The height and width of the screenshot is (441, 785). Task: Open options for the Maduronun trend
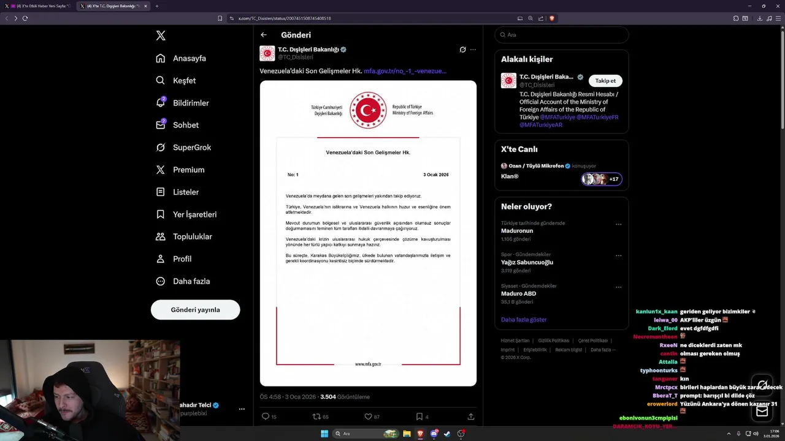[x=618, y=224]
